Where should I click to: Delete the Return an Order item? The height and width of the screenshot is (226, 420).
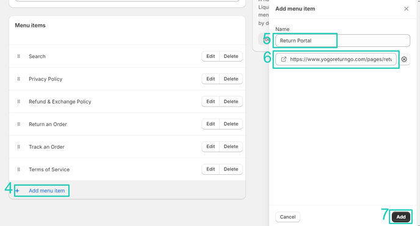(231, 124)
